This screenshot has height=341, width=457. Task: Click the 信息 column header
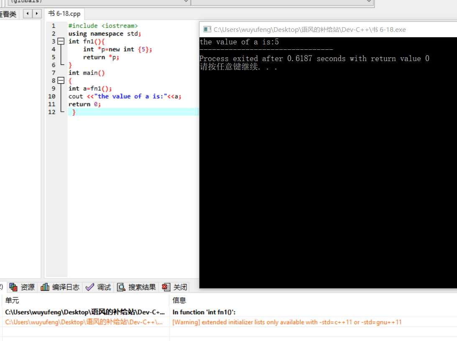click(313, 300)
